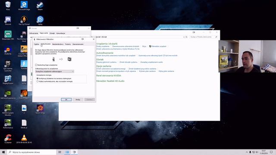
Task: Open the image file named 2
Action: (24, 109)
